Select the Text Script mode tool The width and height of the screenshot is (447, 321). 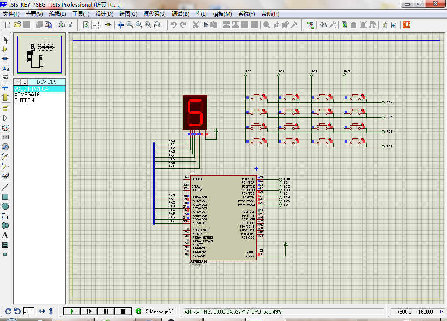[x=5, y=78]
